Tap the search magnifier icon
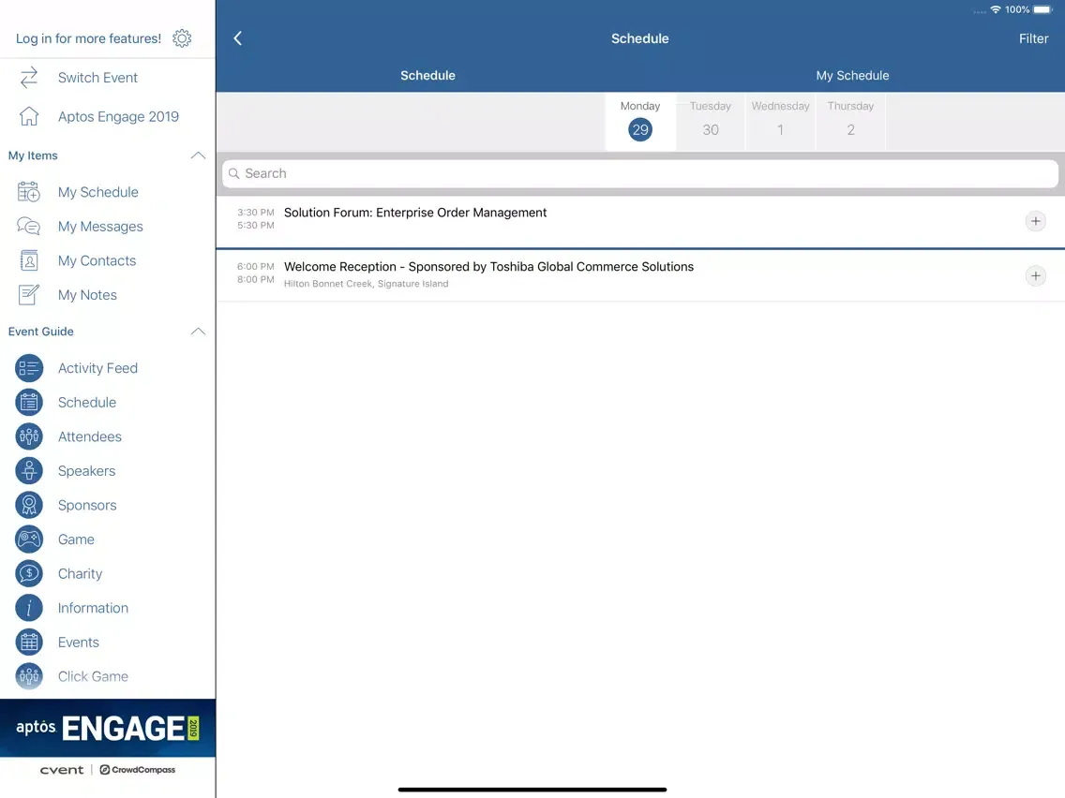 point(233,173)
